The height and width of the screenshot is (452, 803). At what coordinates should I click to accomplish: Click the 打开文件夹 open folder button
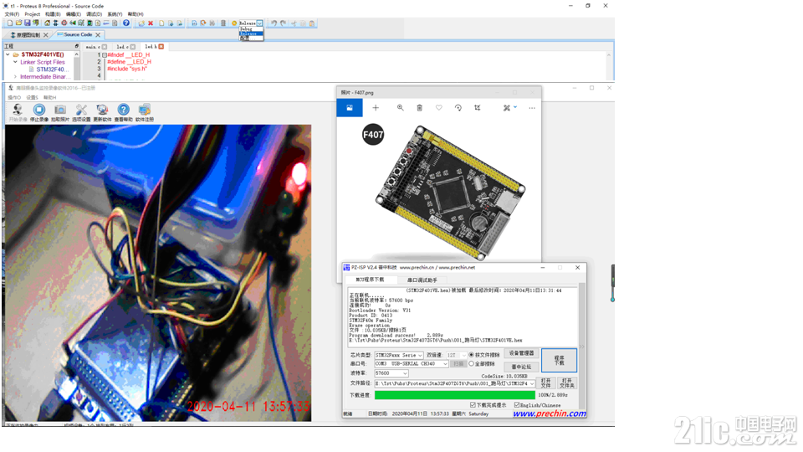567,383
